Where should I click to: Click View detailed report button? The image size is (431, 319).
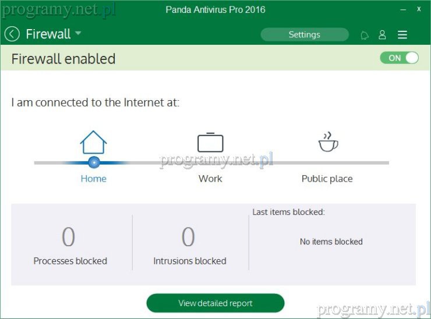click(215, 303)
